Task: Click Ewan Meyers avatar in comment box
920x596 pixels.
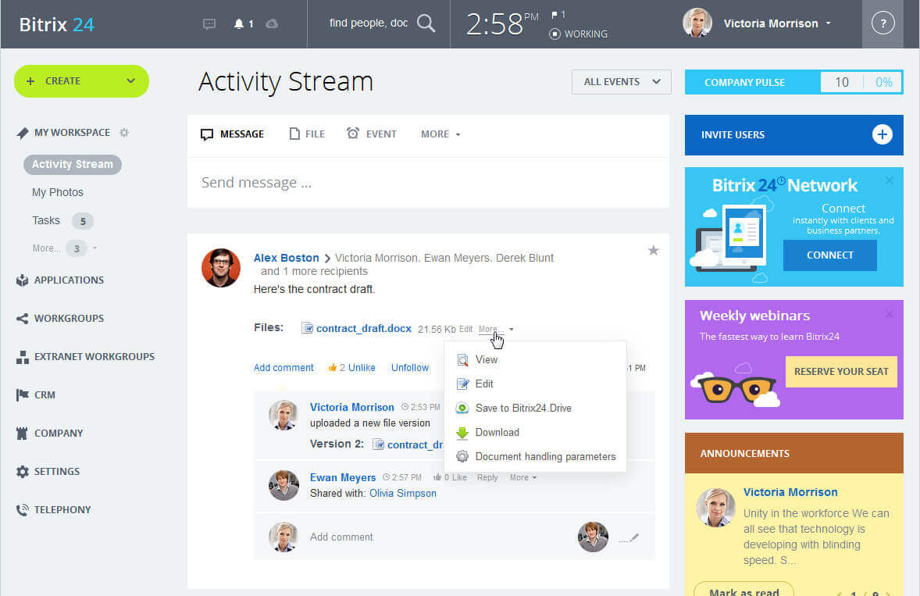Action: pyautogui.click(x=593, y=536)
